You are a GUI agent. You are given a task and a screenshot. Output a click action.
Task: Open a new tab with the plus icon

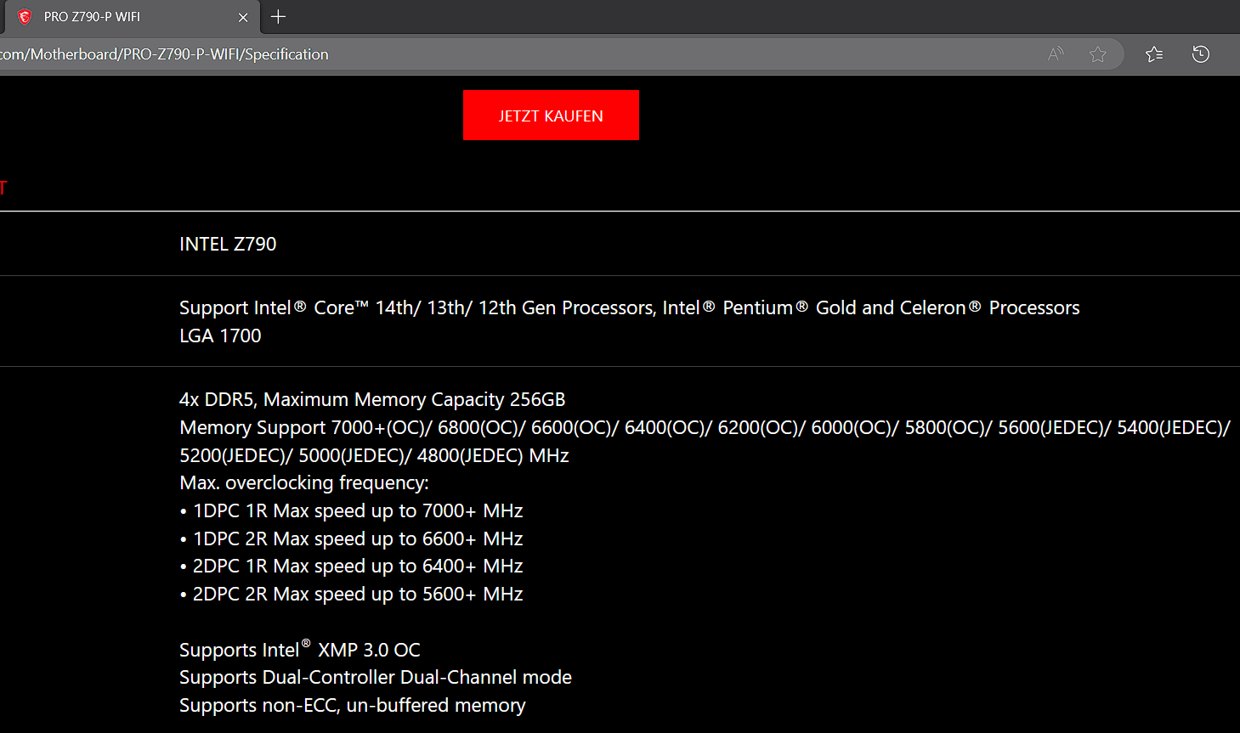(x=278, y=16)
